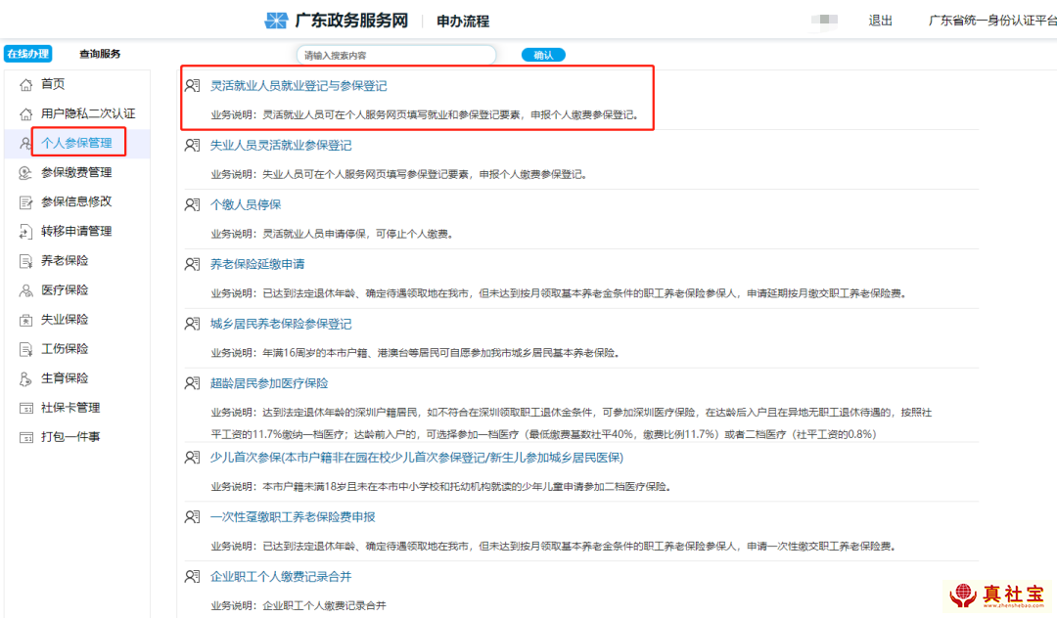This screenshot has height=618, width=1057.
Task: Click the icon beside 生育保险
Action: pyautogui.click(x=26, y=378)
